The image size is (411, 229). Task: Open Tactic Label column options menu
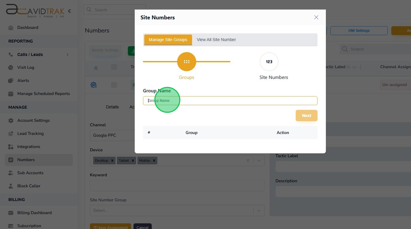tap(360, 67)
